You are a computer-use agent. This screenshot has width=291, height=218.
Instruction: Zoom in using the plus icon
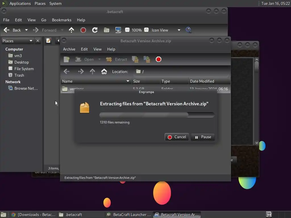[146, 30]
